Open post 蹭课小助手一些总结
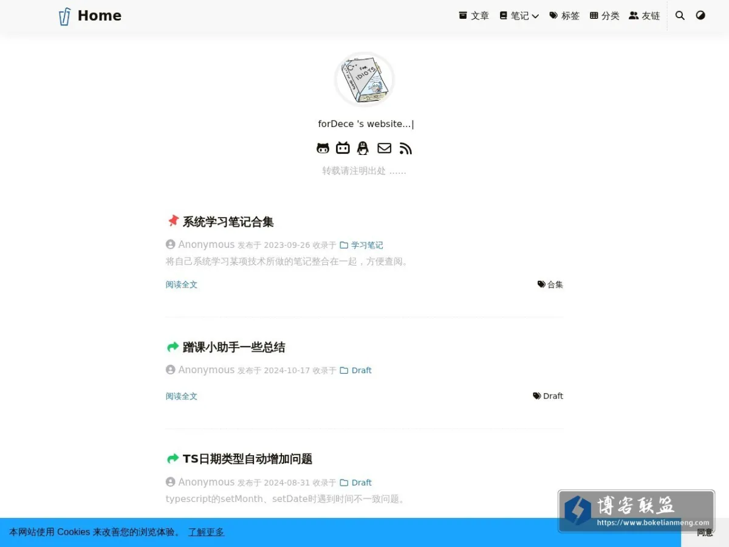 pyautogui.click(x=234, y=347)
